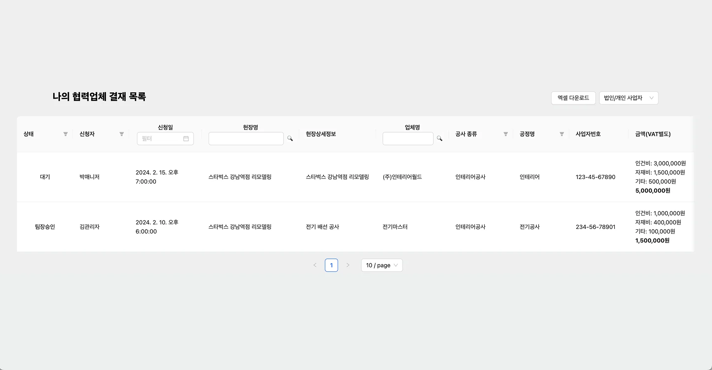Click process name 전기공사
The height and width of the screenshot is (370, 712).
coord(530,227)
